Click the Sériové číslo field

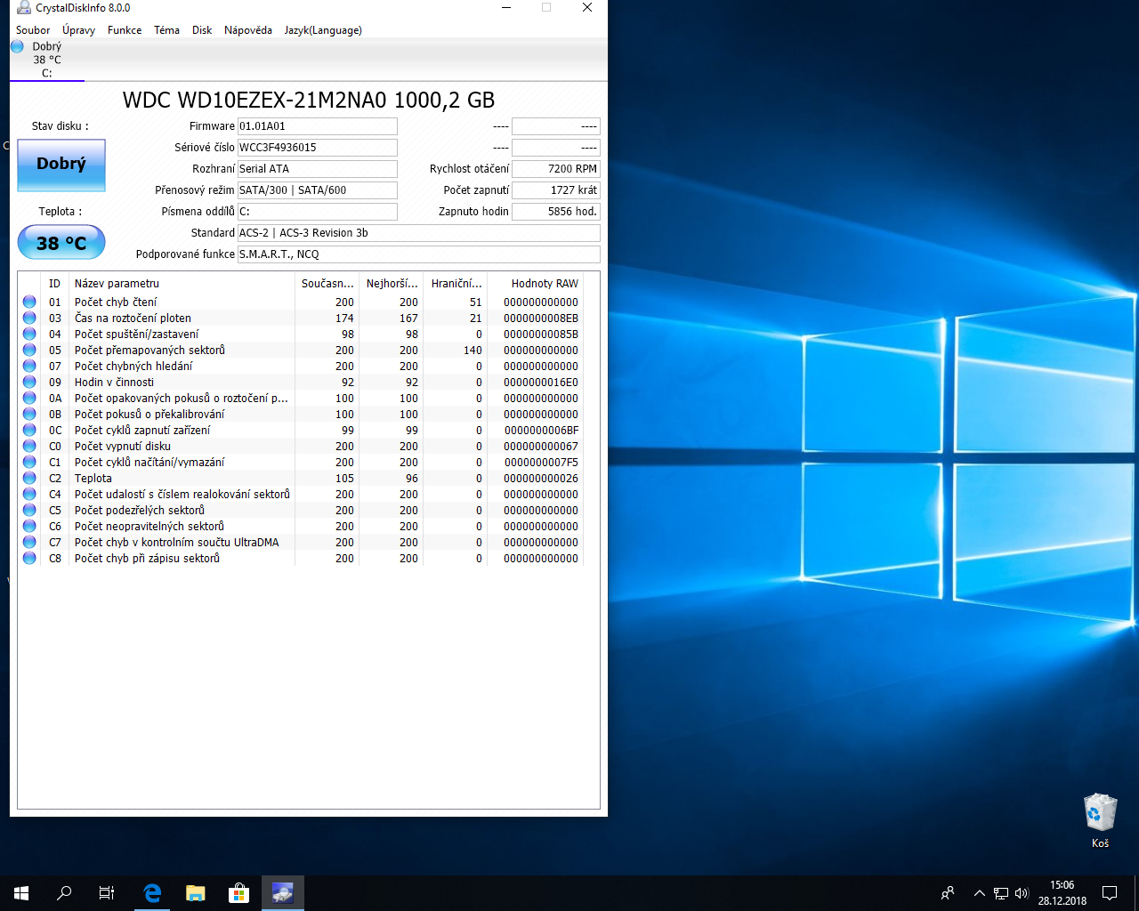coord(317,148)
